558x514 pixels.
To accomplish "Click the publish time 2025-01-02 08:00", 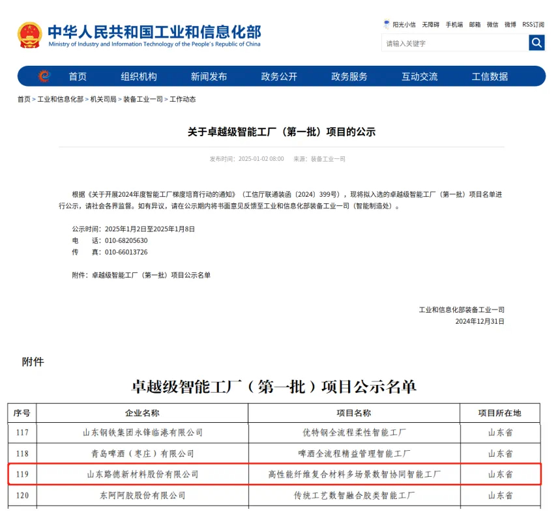I will click(x=261, y=159).
